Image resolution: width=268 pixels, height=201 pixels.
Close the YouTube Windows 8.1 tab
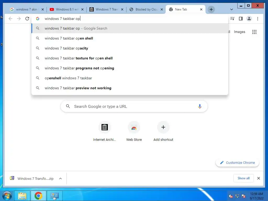click(x=82, y=9)
